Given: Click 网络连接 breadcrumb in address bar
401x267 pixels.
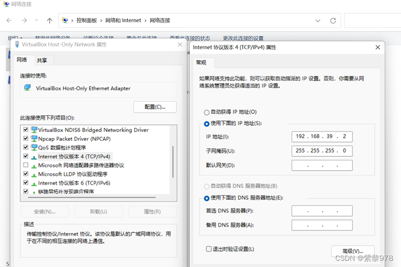Looking at the screenshot, I should pos(160,21).
